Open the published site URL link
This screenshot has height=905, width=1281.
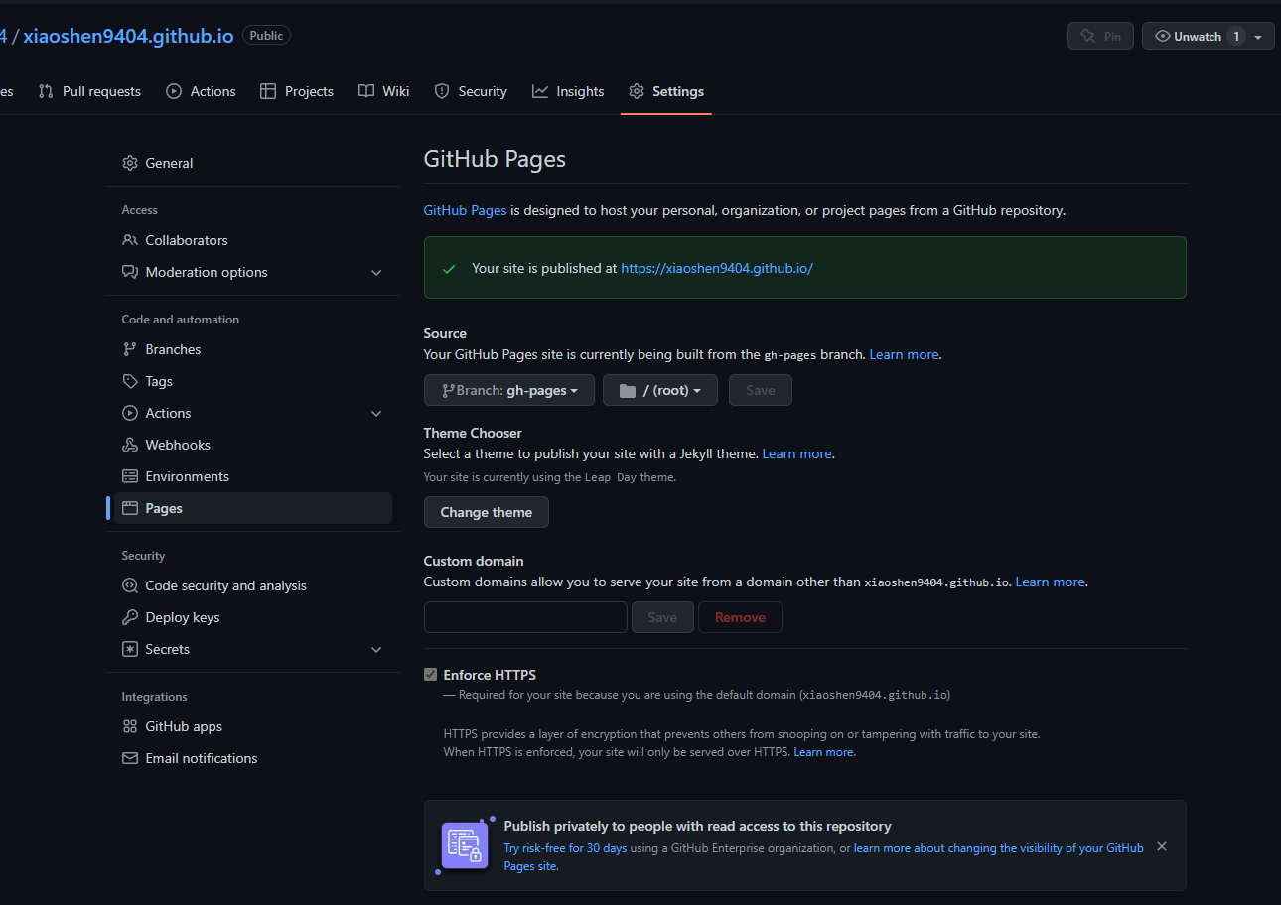point(717,268)
